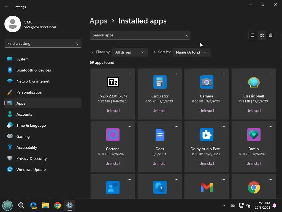This screenshot has width=282, height=212.
Task: Open the clock showing 7:28 PM
Action: tap(262, 205)
